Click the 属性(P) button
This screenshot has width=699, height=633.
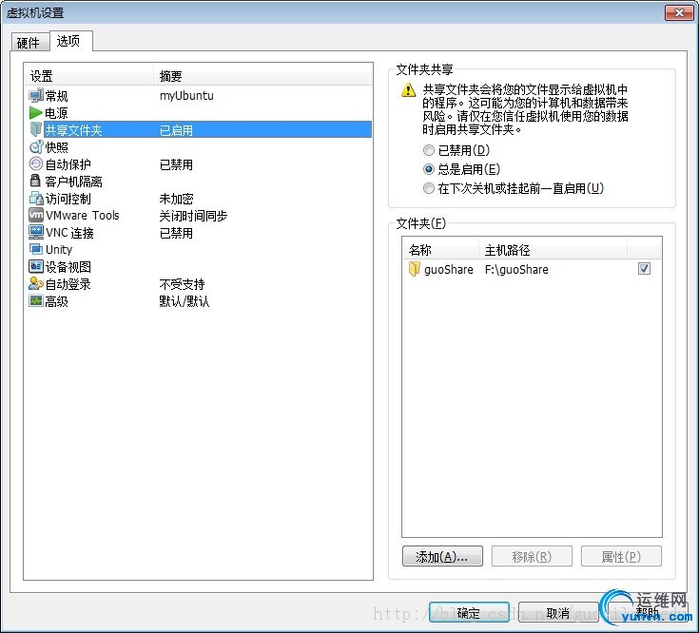pos(621,556)
